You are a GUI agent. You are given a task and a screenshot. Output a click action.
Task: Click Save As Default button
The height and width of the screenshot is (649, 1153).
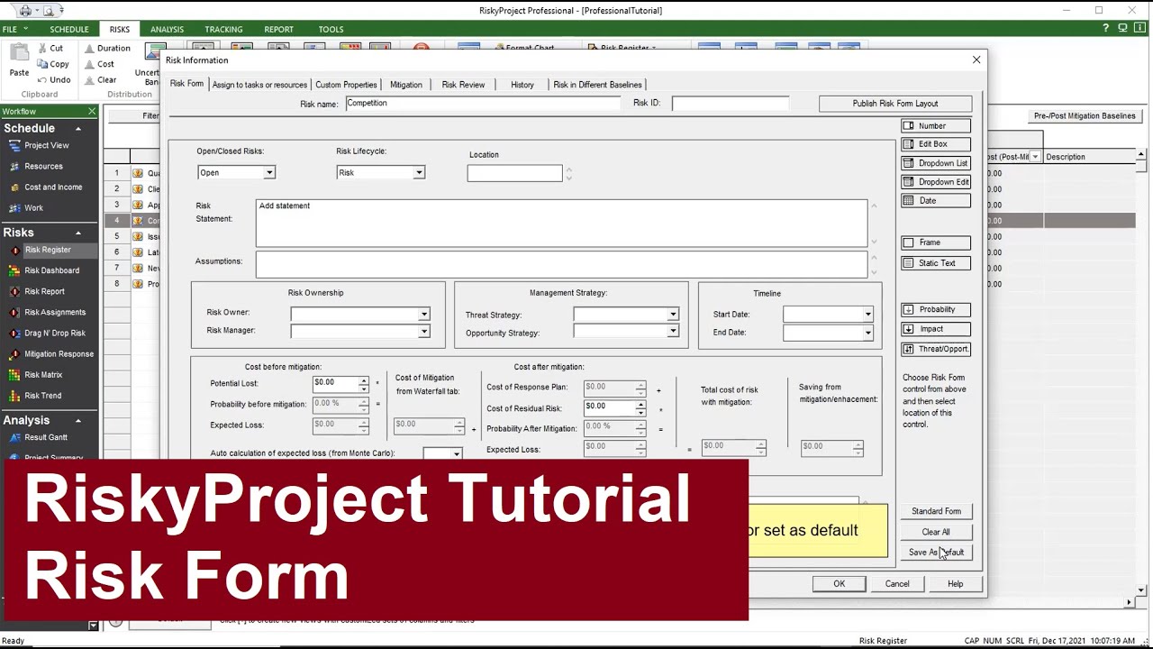[x=936, y=553]
